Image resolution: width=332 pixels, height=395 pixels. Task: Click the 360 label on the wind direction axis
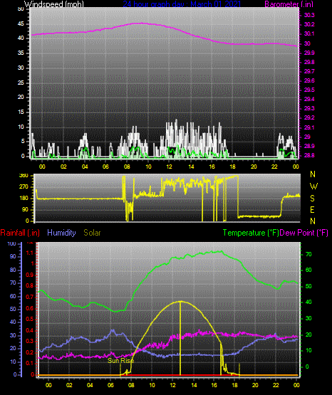pos(24,176)
